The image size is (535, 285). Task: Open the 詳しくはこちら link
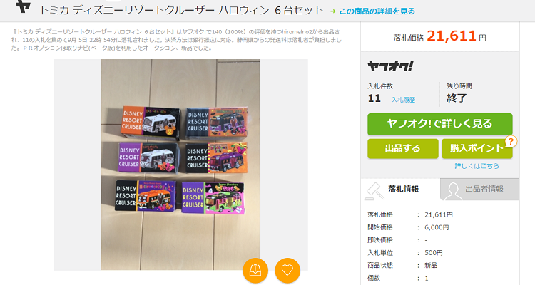[477, 166]
